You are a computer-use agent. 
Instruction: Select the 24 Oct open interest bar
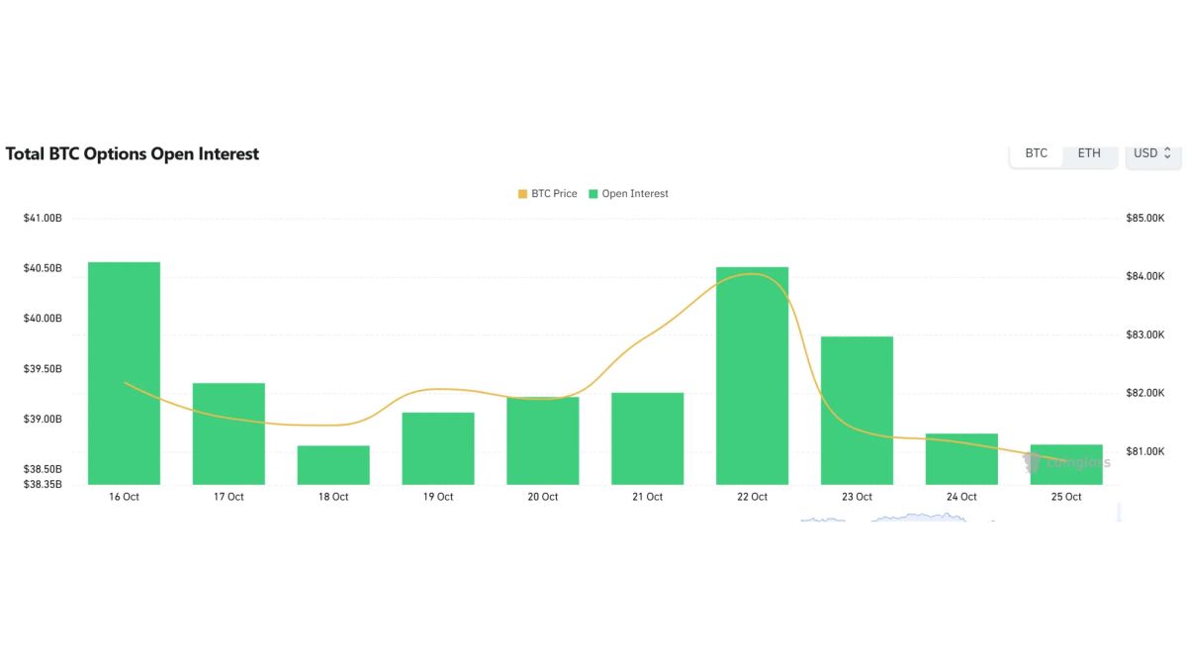coord(962,459)
